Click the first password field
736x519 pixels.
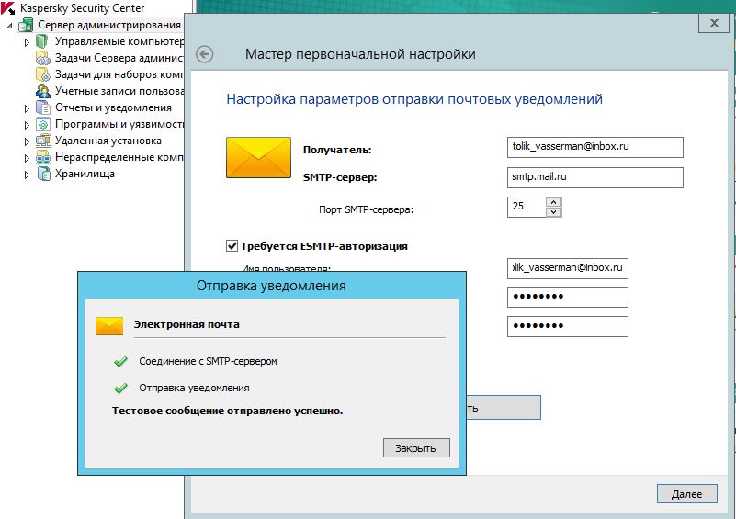point(568,297)
